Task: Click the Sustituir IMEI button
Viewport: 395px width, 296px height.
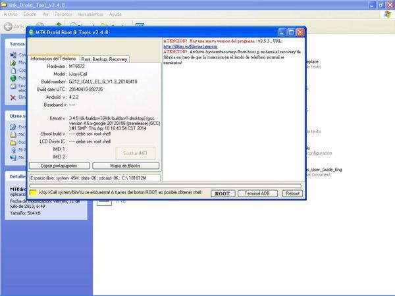Action: tap(135, 153)
